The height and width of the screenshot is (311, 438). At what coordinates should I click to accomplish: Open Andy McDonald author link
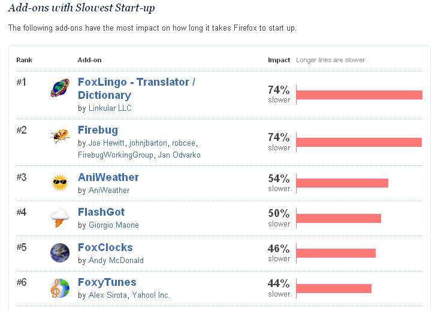[116, 261]
